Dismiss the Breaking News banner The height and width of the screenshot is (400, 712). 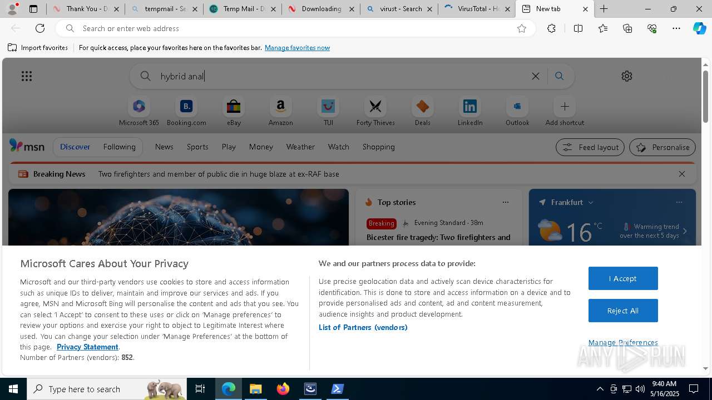coord(682,174)
